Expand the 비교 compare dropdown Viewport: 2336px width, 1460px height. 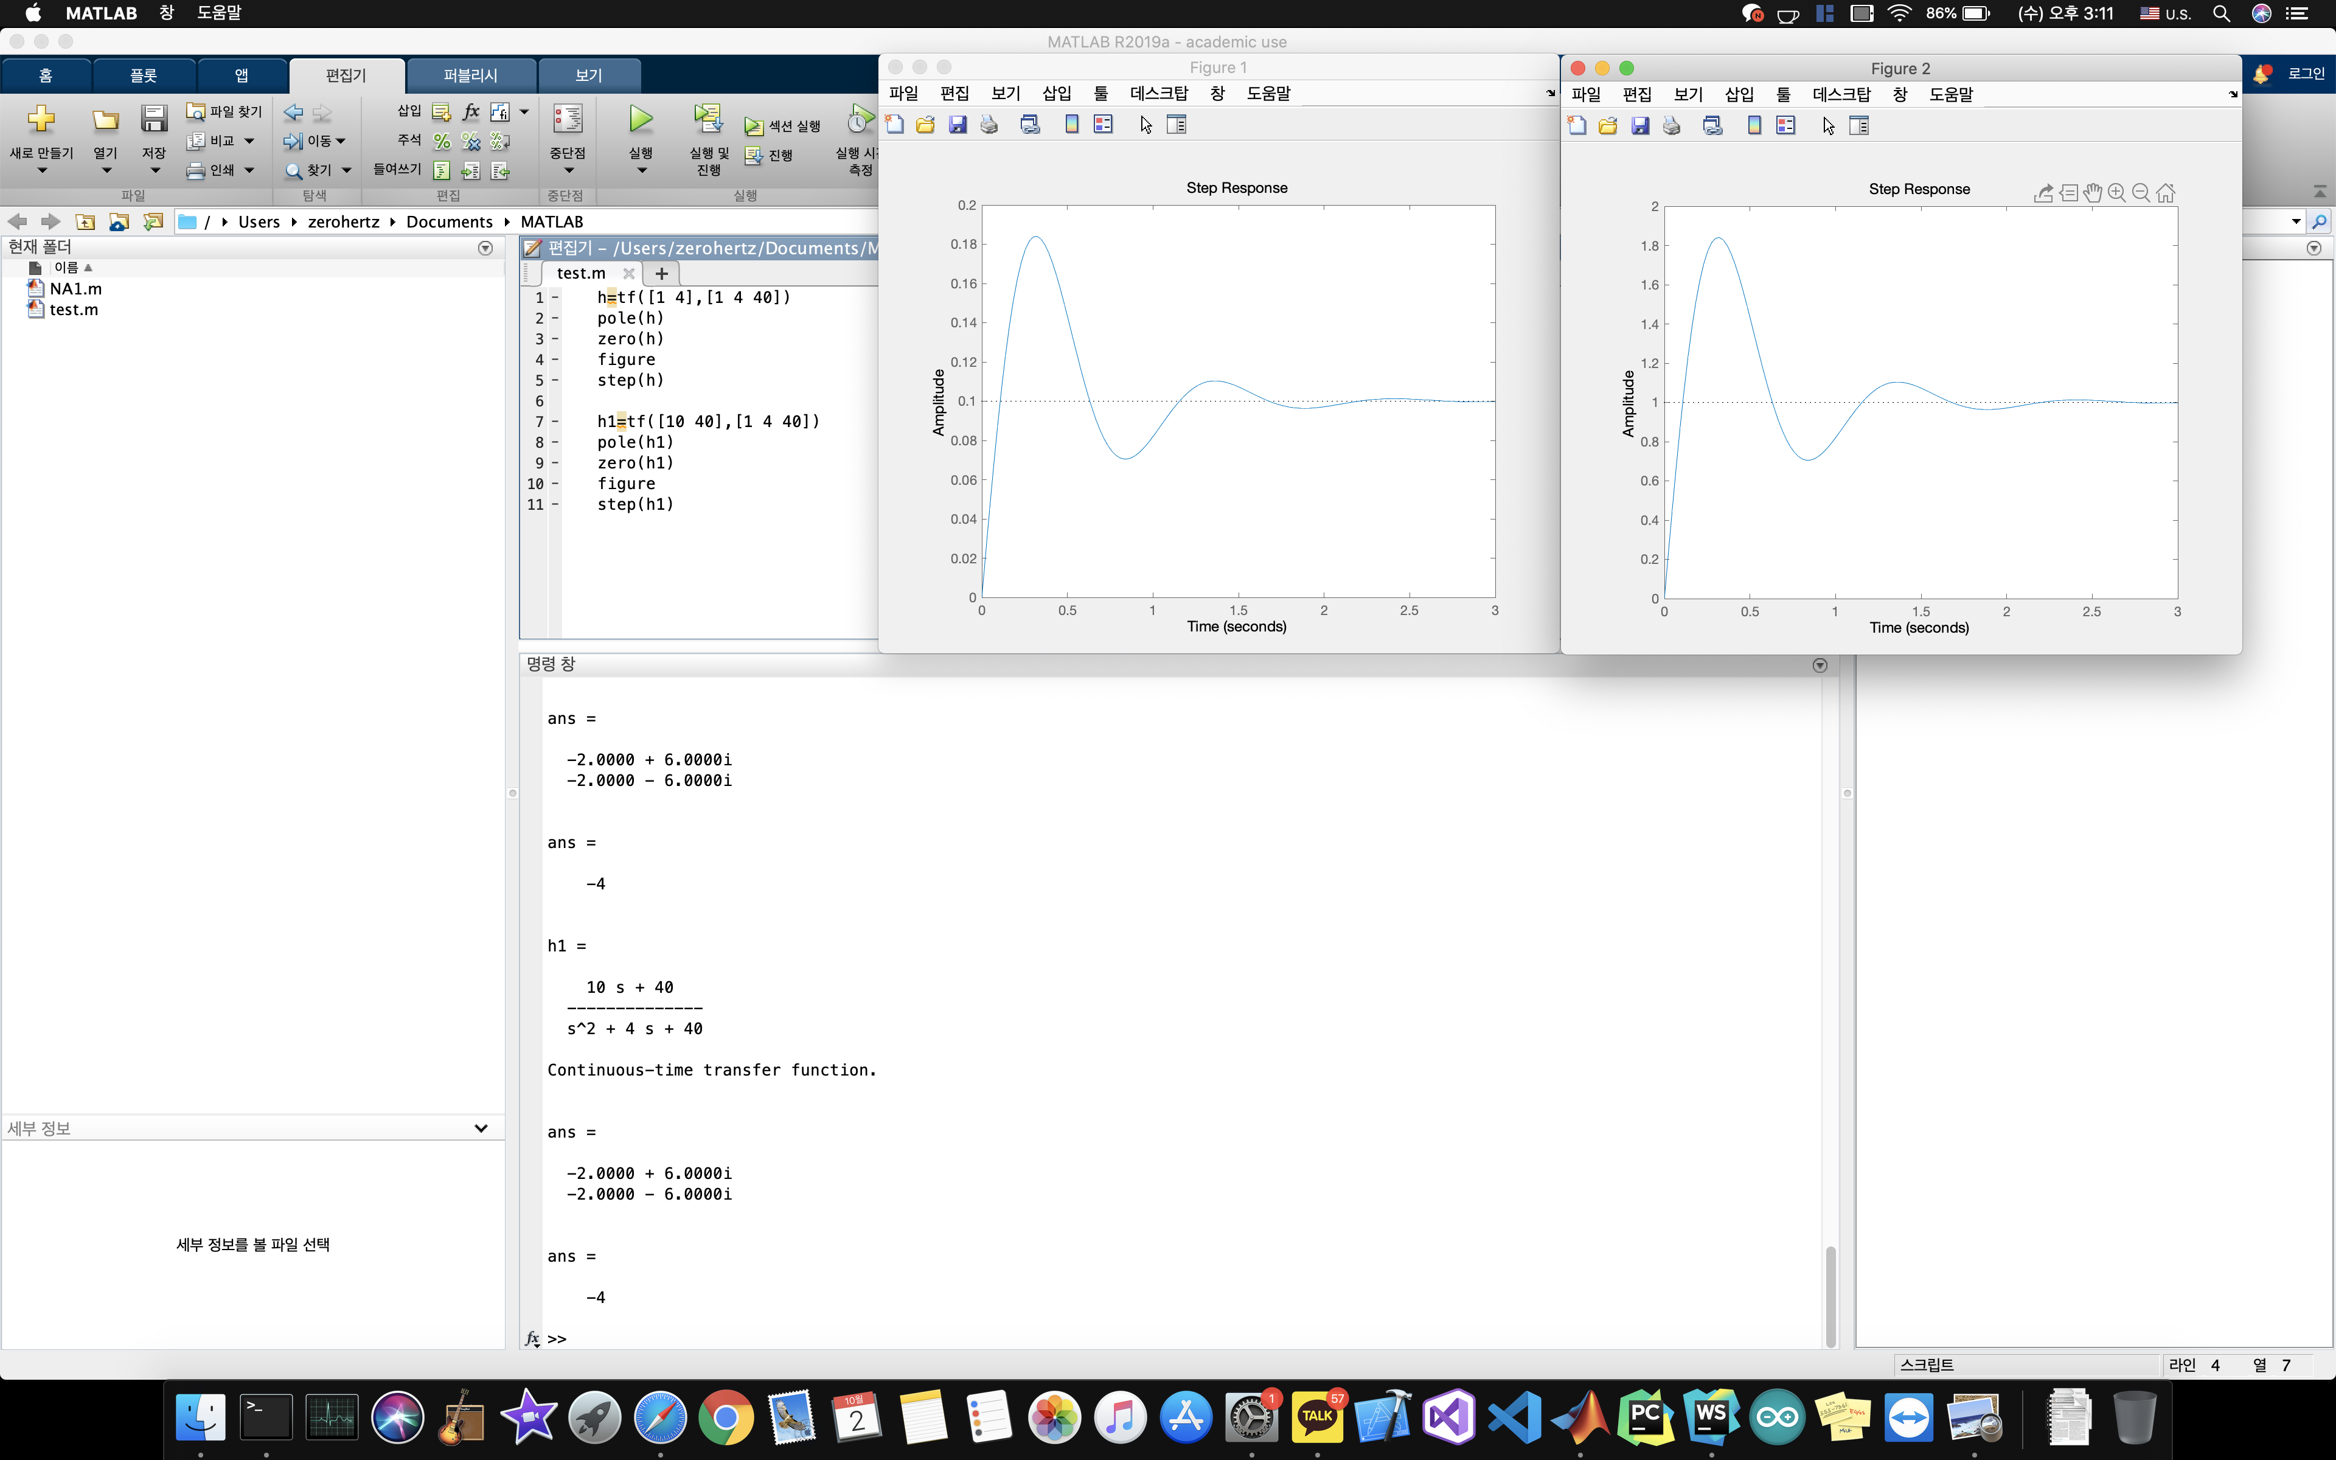pyautogui.click(x=249, y=141)
